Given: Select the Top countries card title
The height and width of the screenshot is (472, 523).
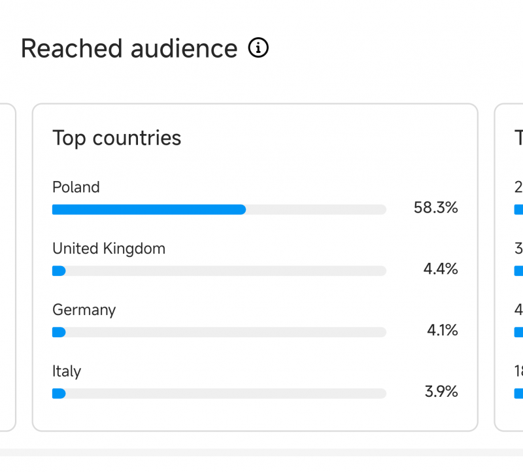Looking at the screenshot, I should pos(116,138).
